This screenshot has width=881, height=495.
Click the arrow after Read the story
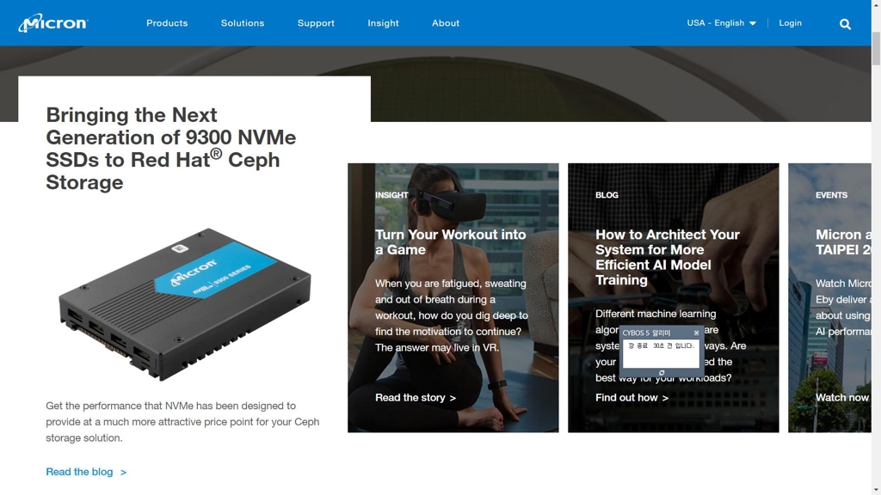point(453,398)
